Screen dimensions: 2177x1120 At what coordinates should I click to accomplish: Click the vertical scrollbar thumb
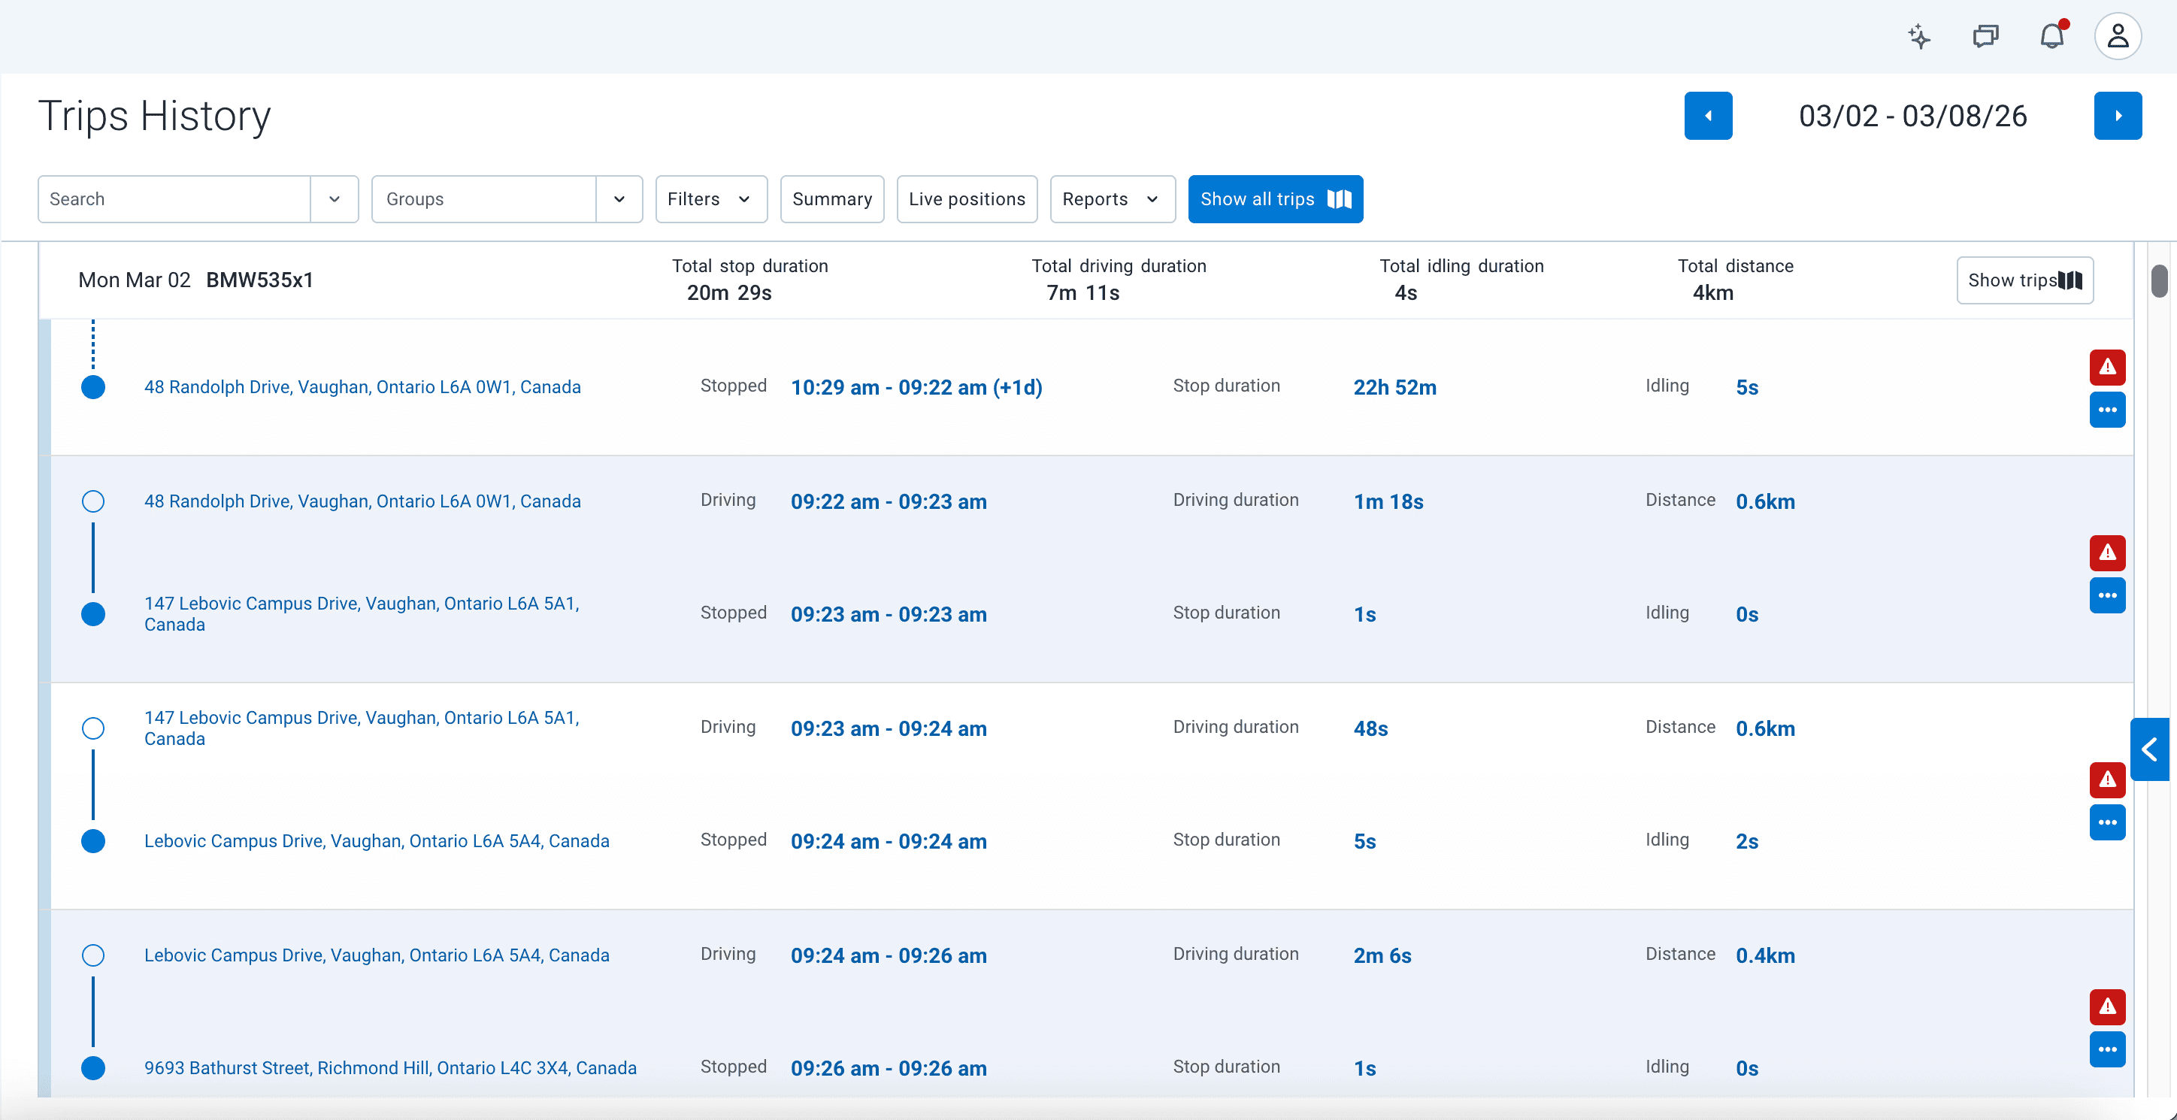point(2158,281)
